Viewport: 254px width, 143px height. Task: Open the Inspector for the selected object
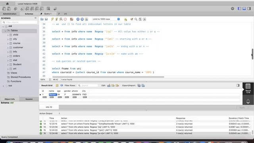click(x=15, y=9)
